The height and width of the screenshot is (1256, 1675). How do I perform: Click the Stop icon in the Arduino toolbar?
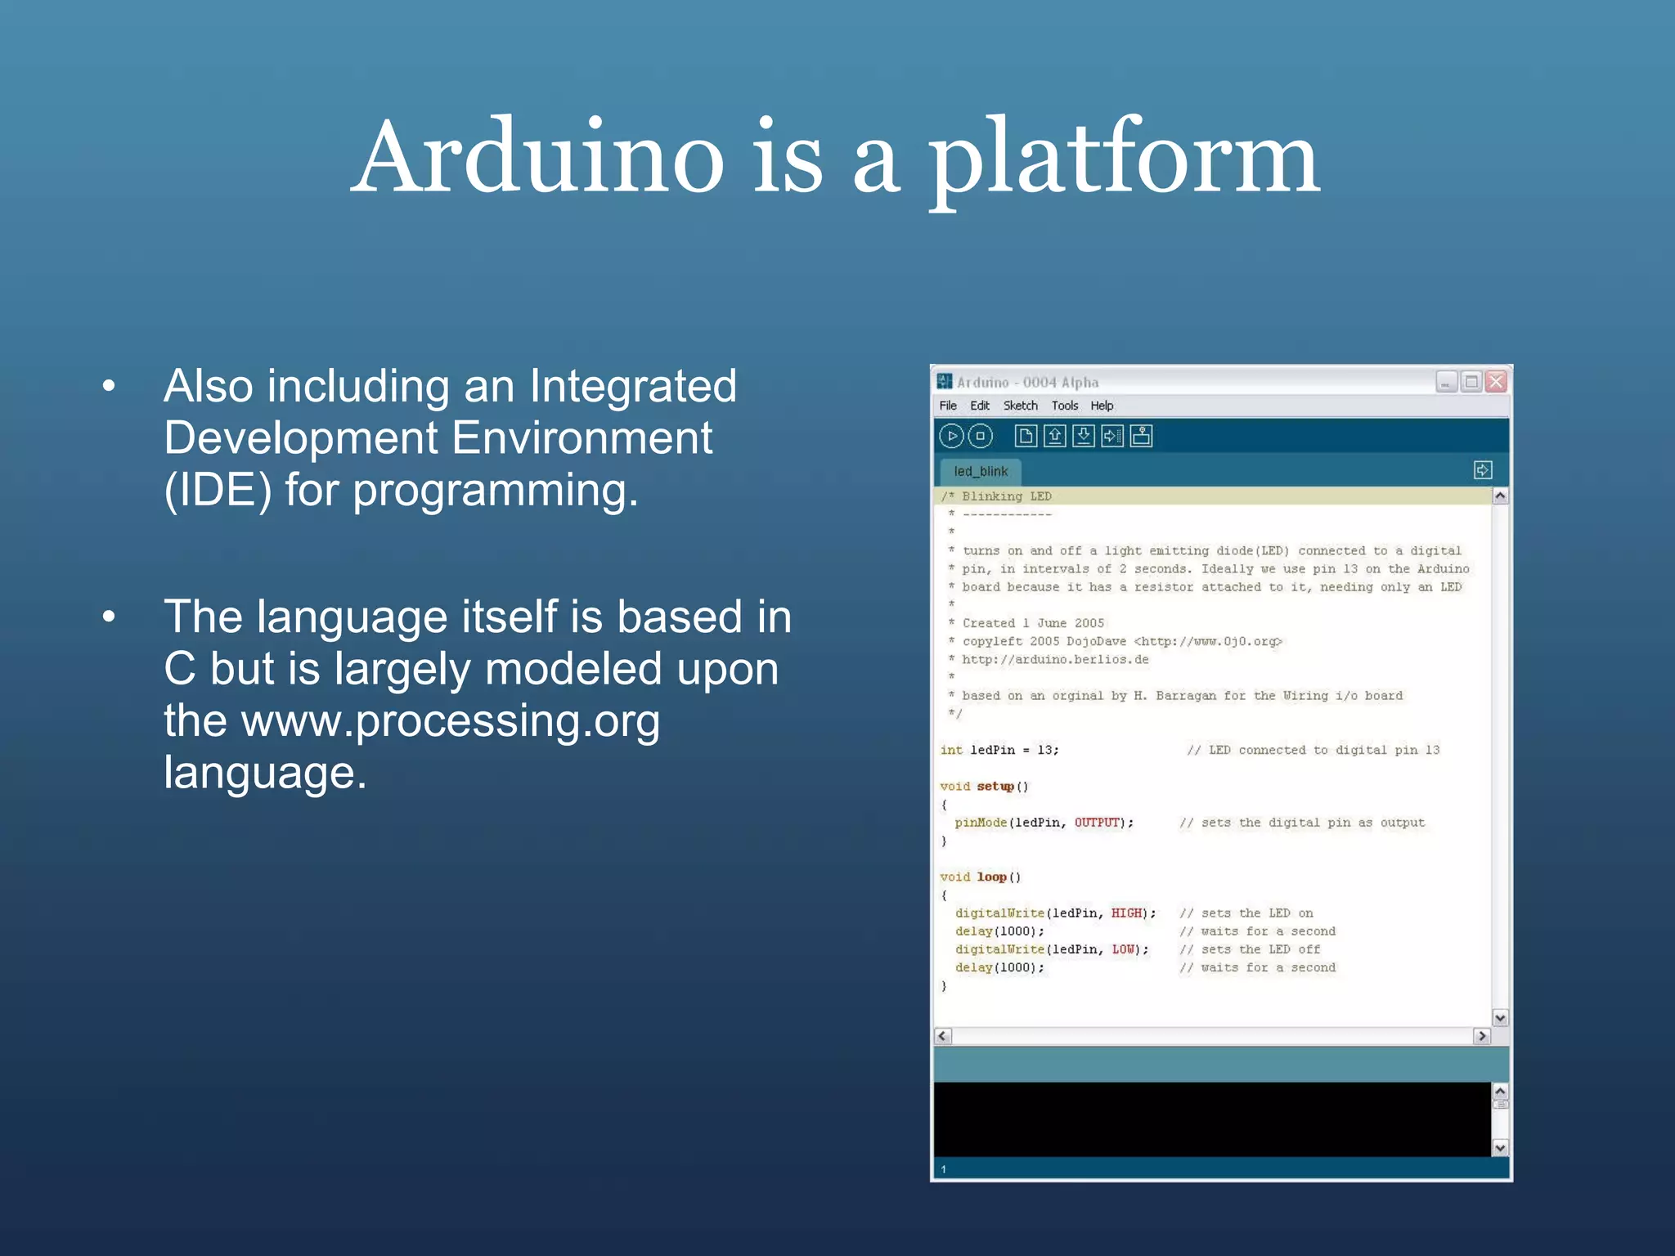point(980,436)
